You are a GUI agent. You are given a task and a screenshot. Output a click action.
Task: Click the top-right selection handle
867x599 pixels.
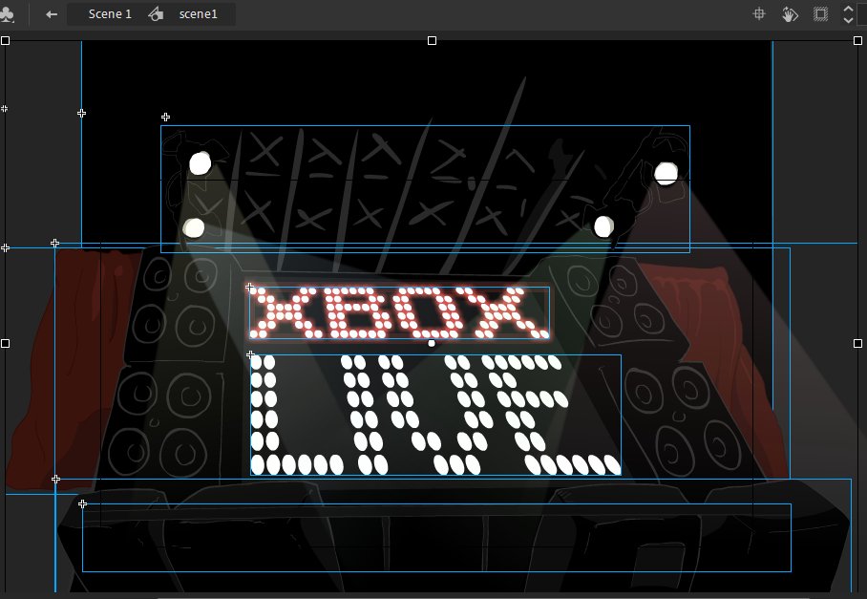click(857, 40)
